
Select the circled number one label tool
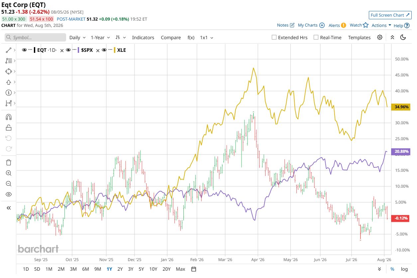click(9, 93)
